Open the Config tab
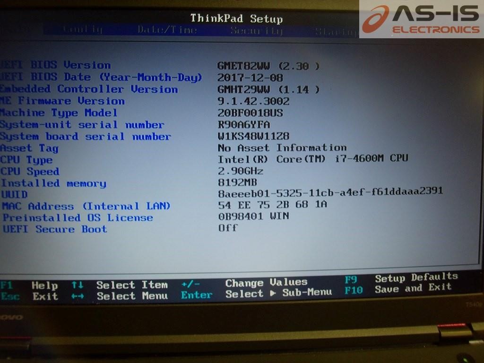 tap(82, 30)
